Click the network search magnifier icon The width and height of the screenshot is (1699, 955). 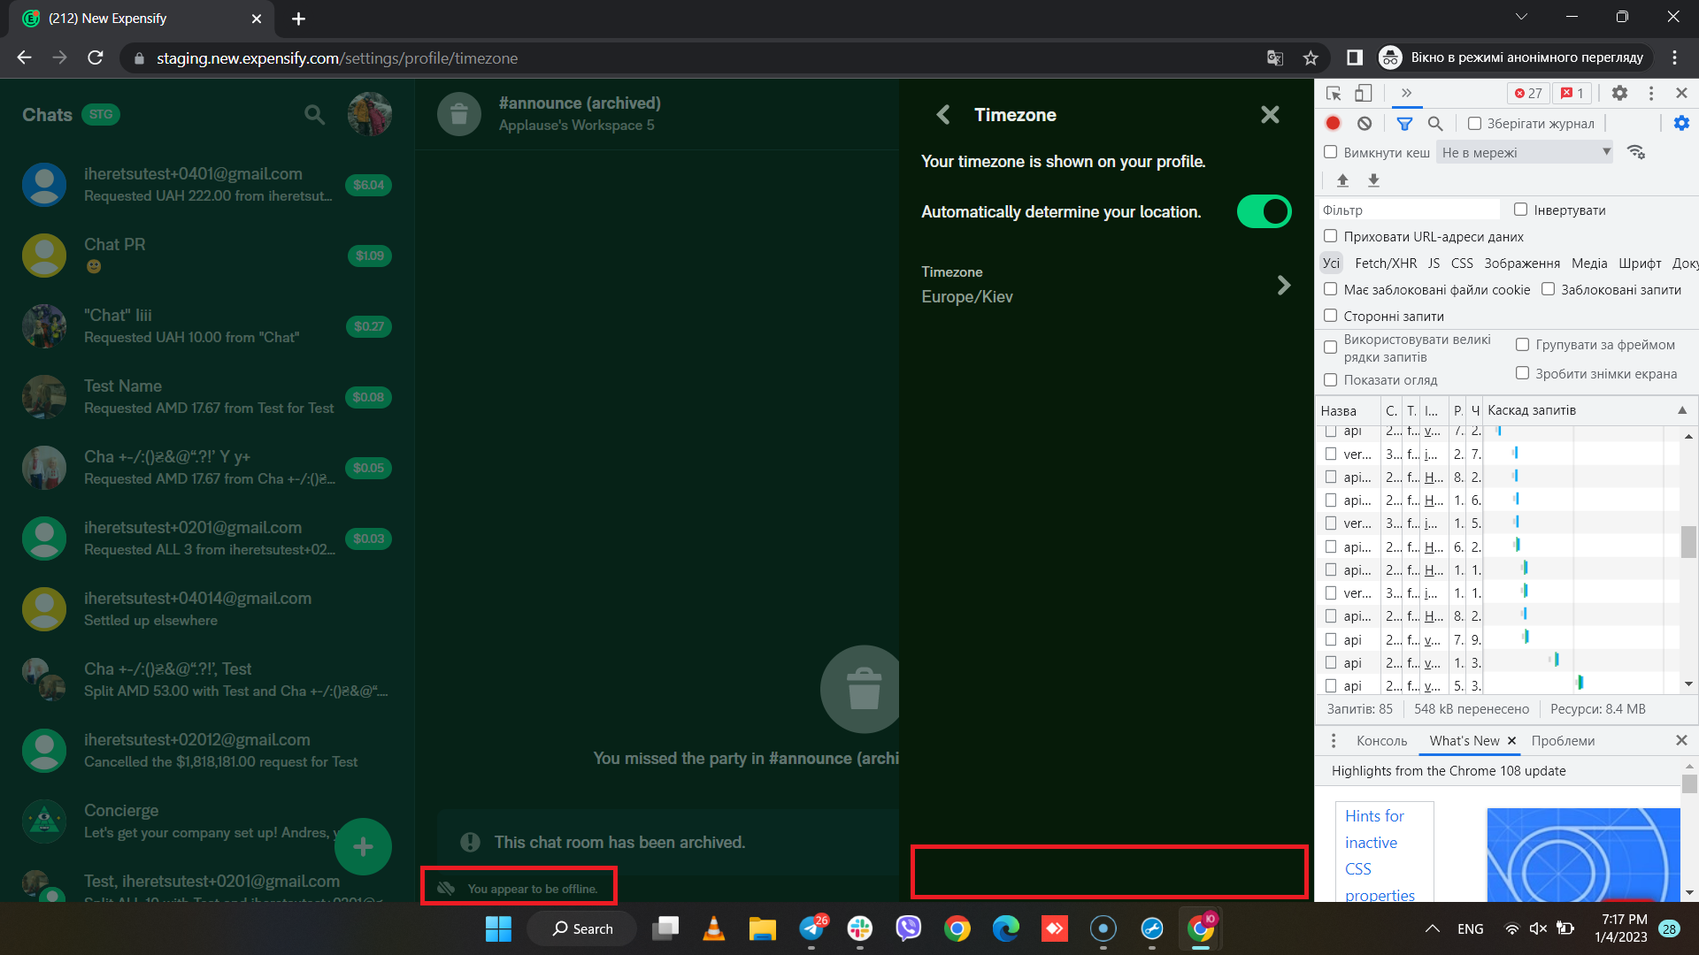(x=1434, y=123)
